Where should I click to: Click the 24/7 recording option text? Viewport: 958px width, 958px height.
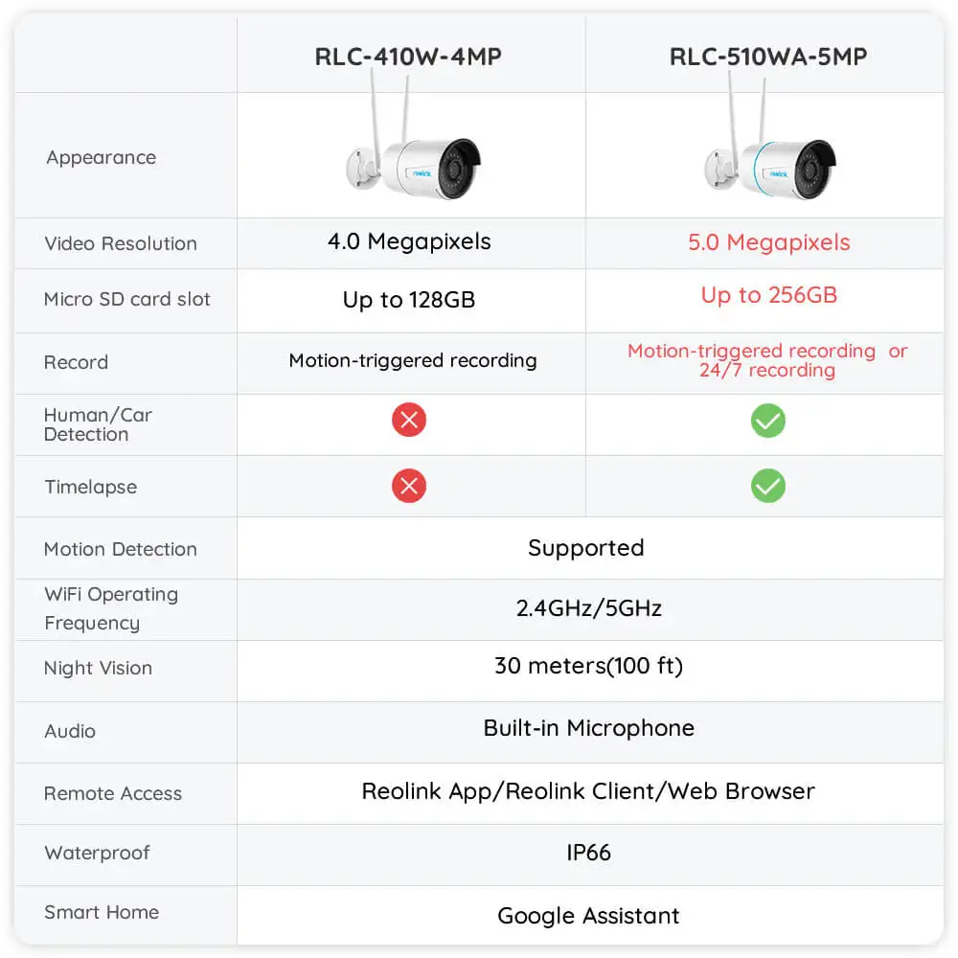[767, 371]
